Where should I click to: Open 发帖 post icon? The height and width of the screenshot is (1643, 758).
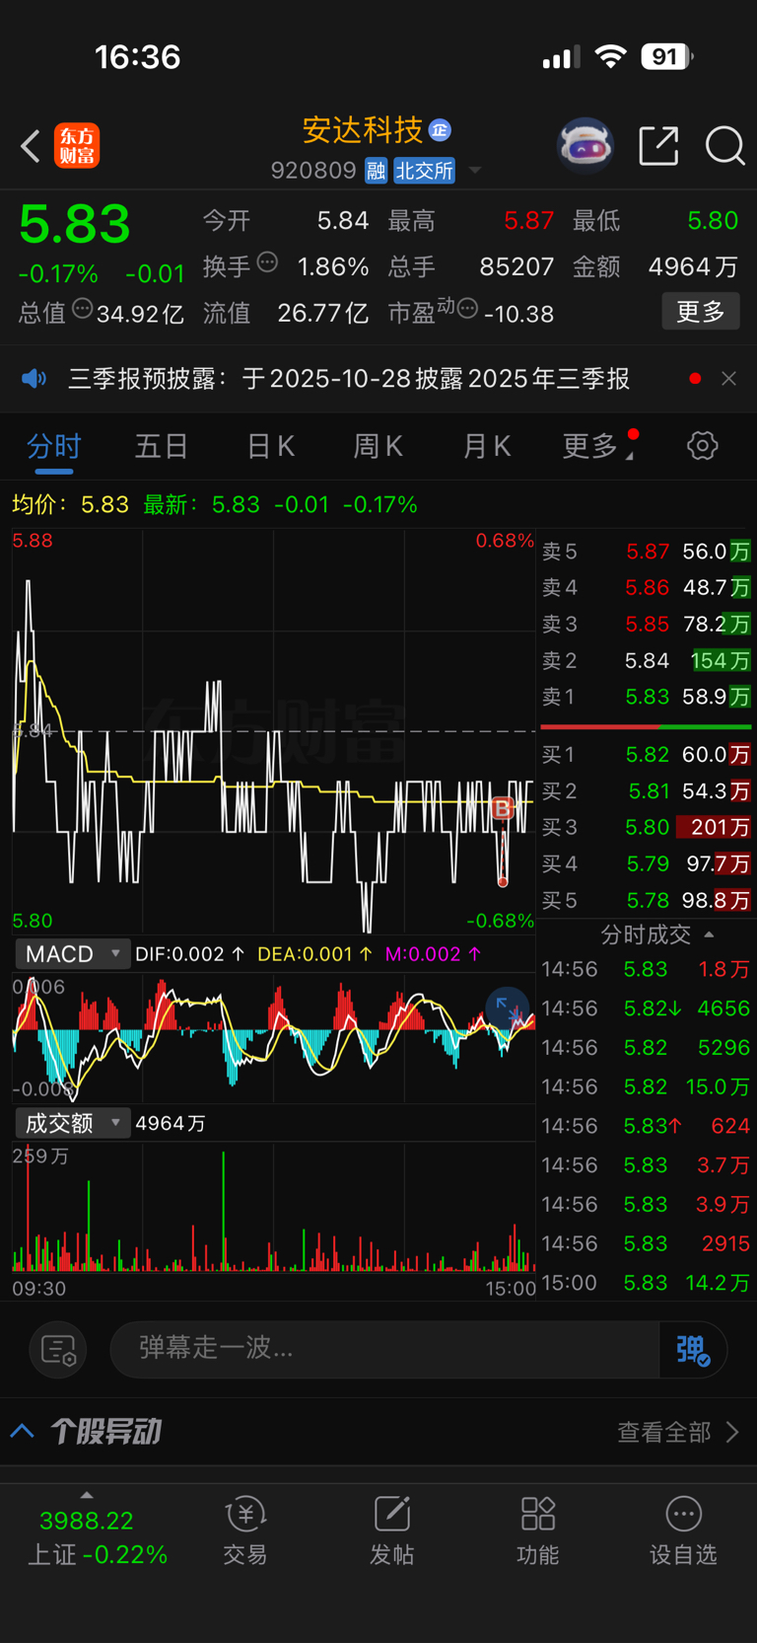click(391, 1531)
